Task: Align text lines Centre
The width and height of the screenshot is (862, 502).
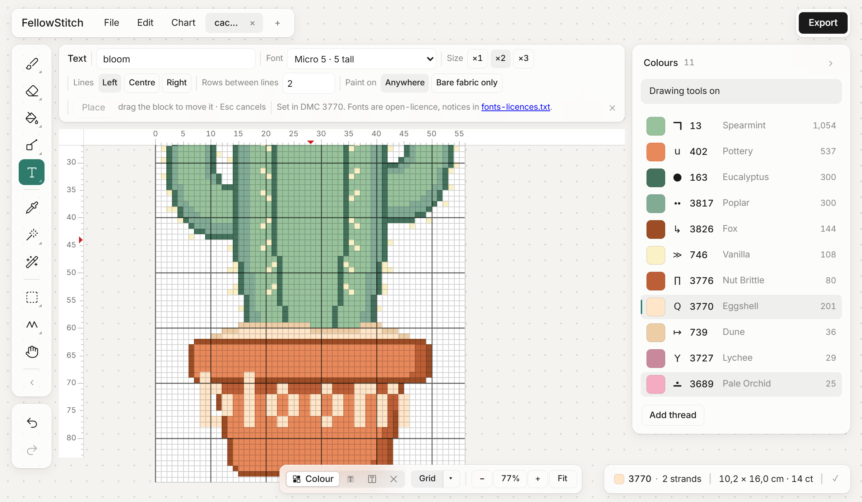Action: point(142,83)
